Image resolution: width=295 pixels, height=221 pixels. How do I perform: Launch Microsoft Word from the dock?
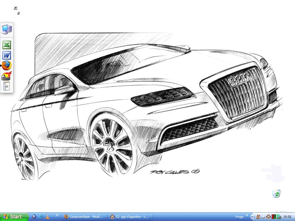point(7,55)
